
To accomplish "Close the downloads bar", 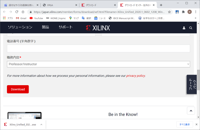I will click(196, 124).
